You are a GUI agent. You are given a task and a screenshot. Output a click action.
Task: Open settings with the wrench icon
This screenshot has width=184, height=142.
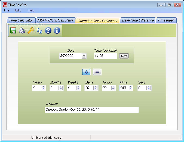coord(31,30)
